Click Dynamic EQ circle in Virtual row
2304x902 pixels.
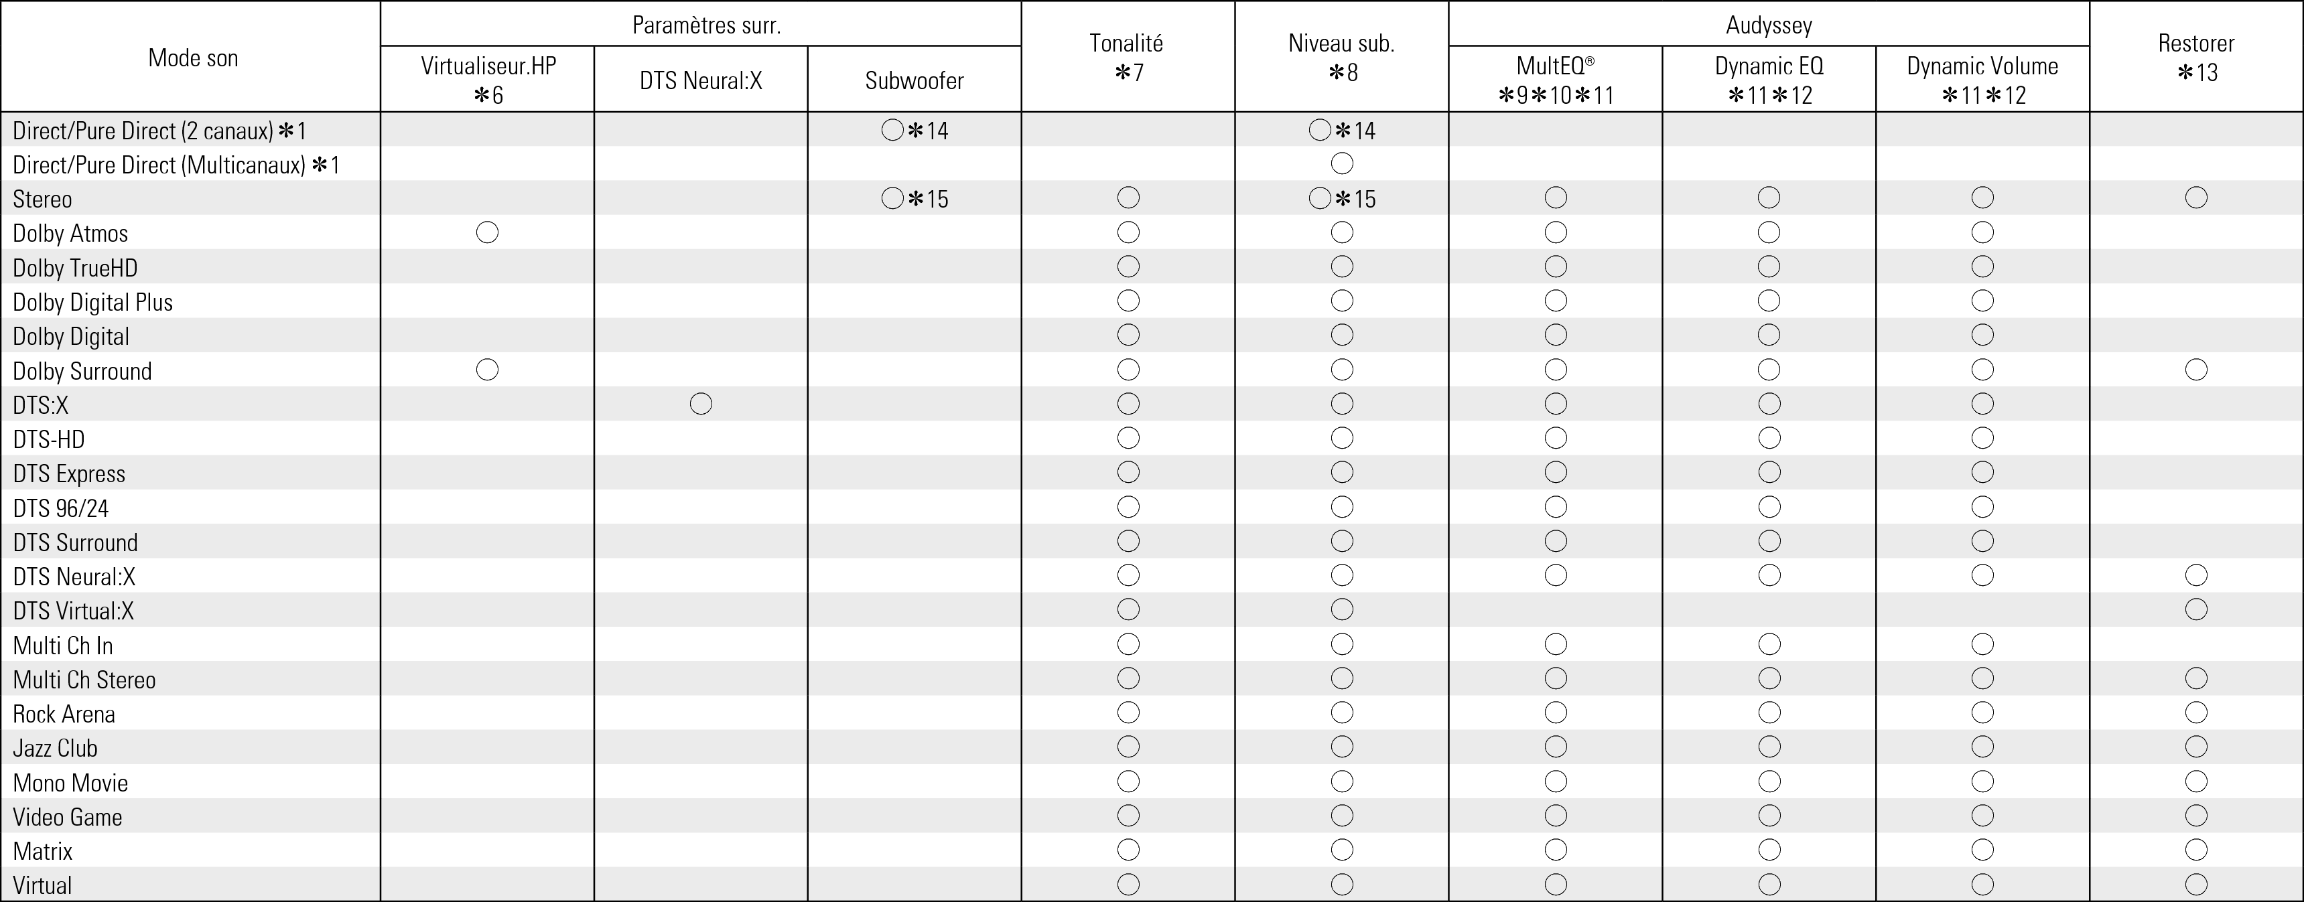[1769, 884]
